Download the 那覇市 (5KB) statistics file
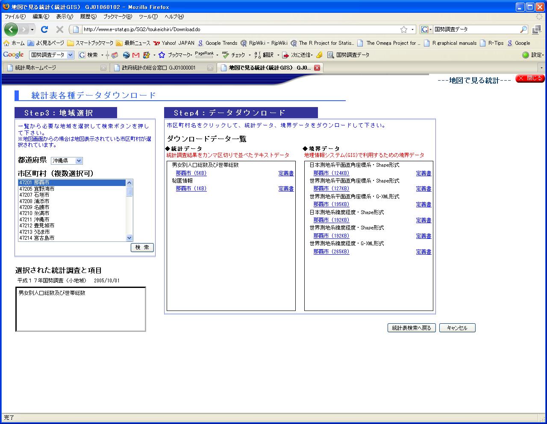 click(191, 173)
